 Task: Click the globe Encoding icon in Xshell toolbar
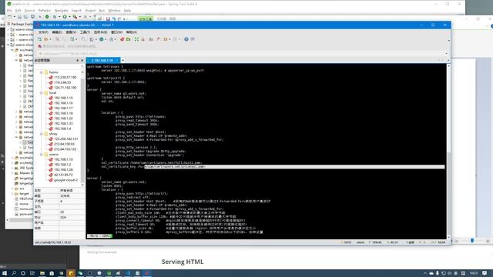(x=101, y=39)
